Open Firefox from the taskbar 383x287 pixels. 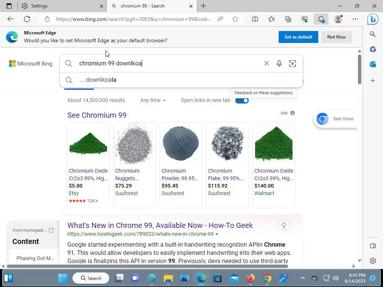pyautogui.click(x=251, y=278)
